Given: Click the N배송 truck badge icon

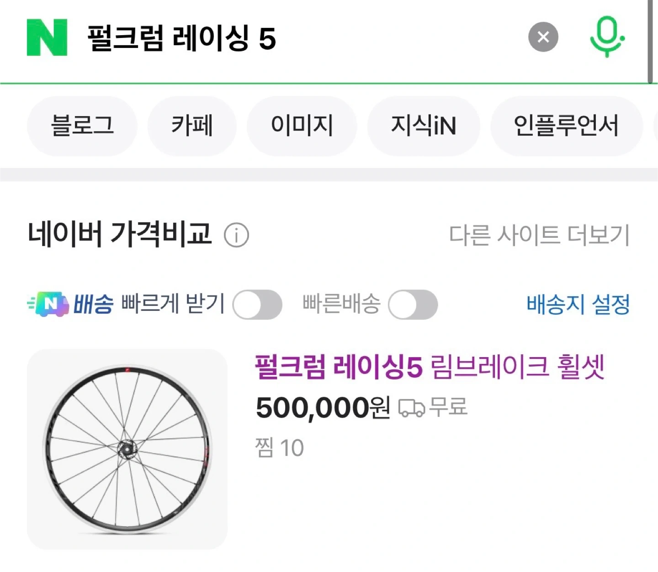Looking at the screenshot, I should click(x=49, y=304).
